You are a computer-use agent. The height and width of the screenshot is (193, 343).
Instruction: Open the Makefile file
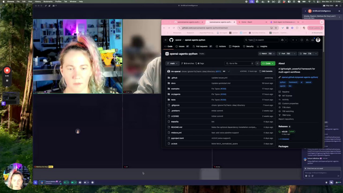(175, 122)
